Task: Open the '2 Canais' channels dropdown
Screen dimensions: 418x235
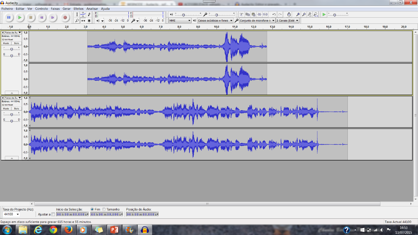Action: [x=287, y=21]
